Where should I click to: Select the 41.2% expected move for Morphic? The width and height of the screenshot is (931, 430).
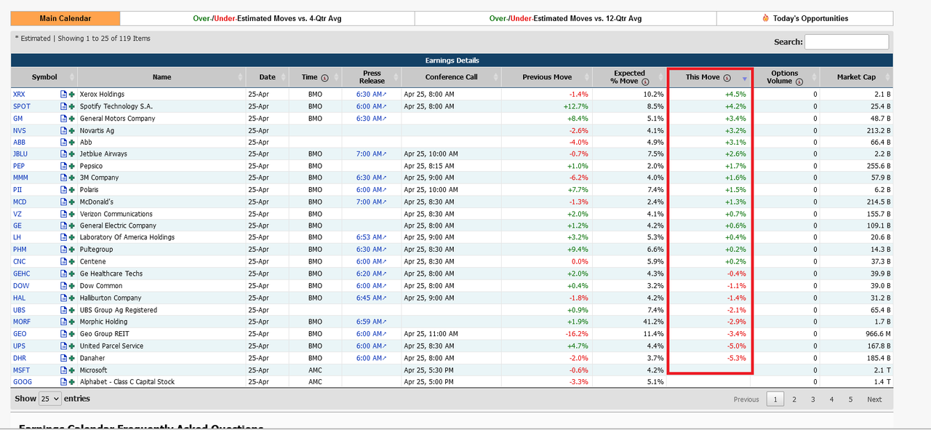(653, 322)
